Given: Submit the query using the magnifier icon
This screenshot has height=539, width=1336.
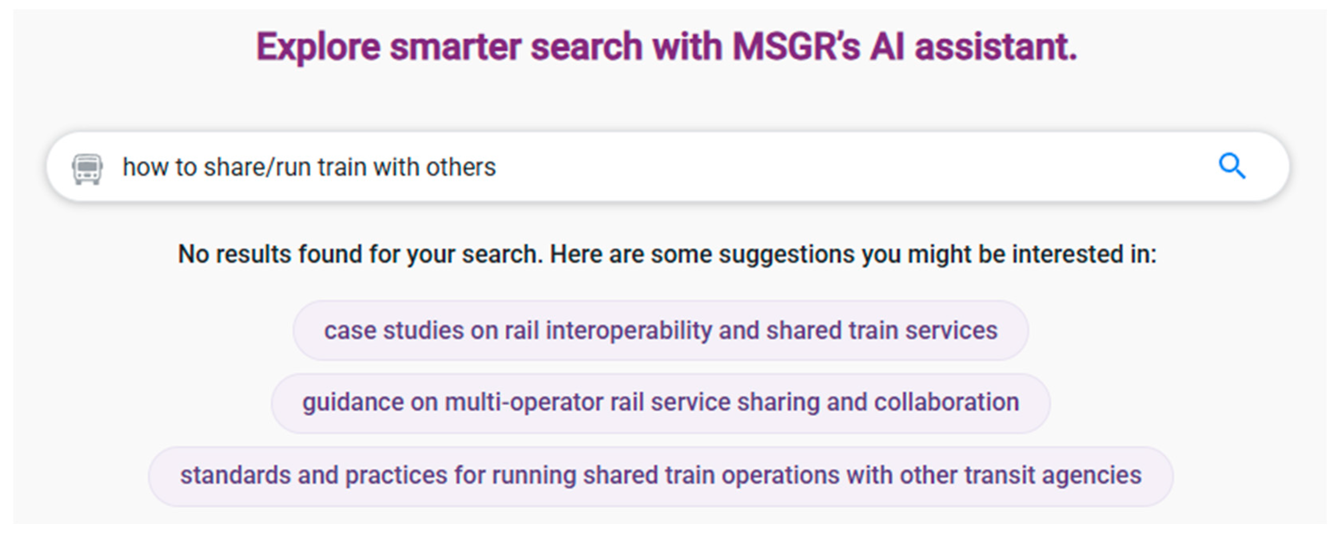Looking at the screenshot, I should coord(1232,166).
